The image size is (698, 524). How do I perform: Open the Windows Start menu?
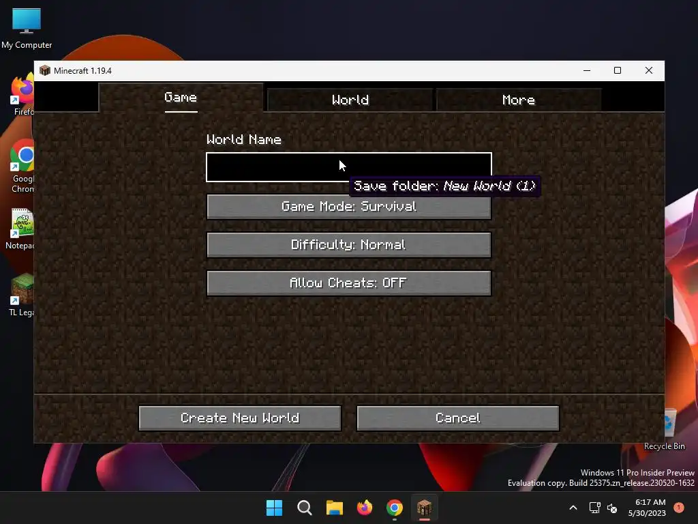pyautogui.click(x=274, y=508)
